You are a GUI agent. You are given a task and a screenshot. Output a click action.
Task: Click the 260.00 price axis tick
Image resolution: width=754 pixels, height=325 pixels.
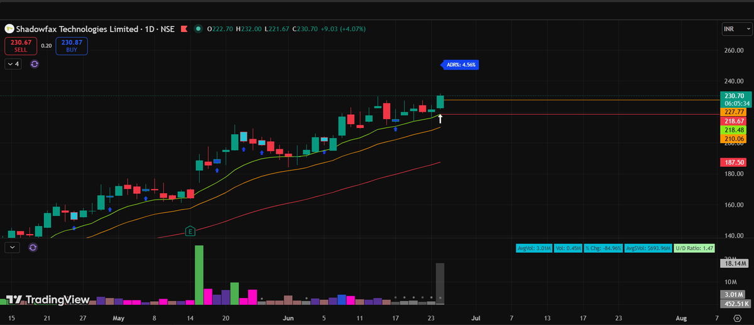(734, 51)
